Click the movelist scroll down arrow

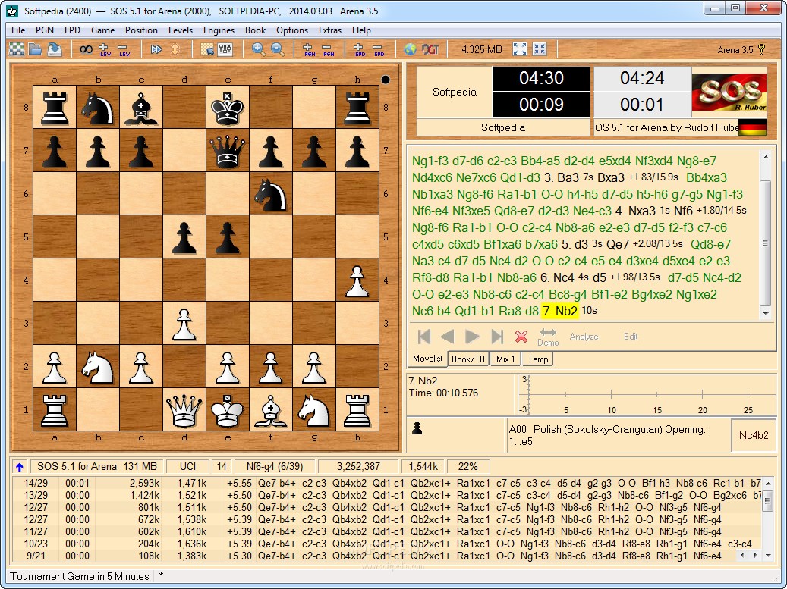tap(766, 313)
